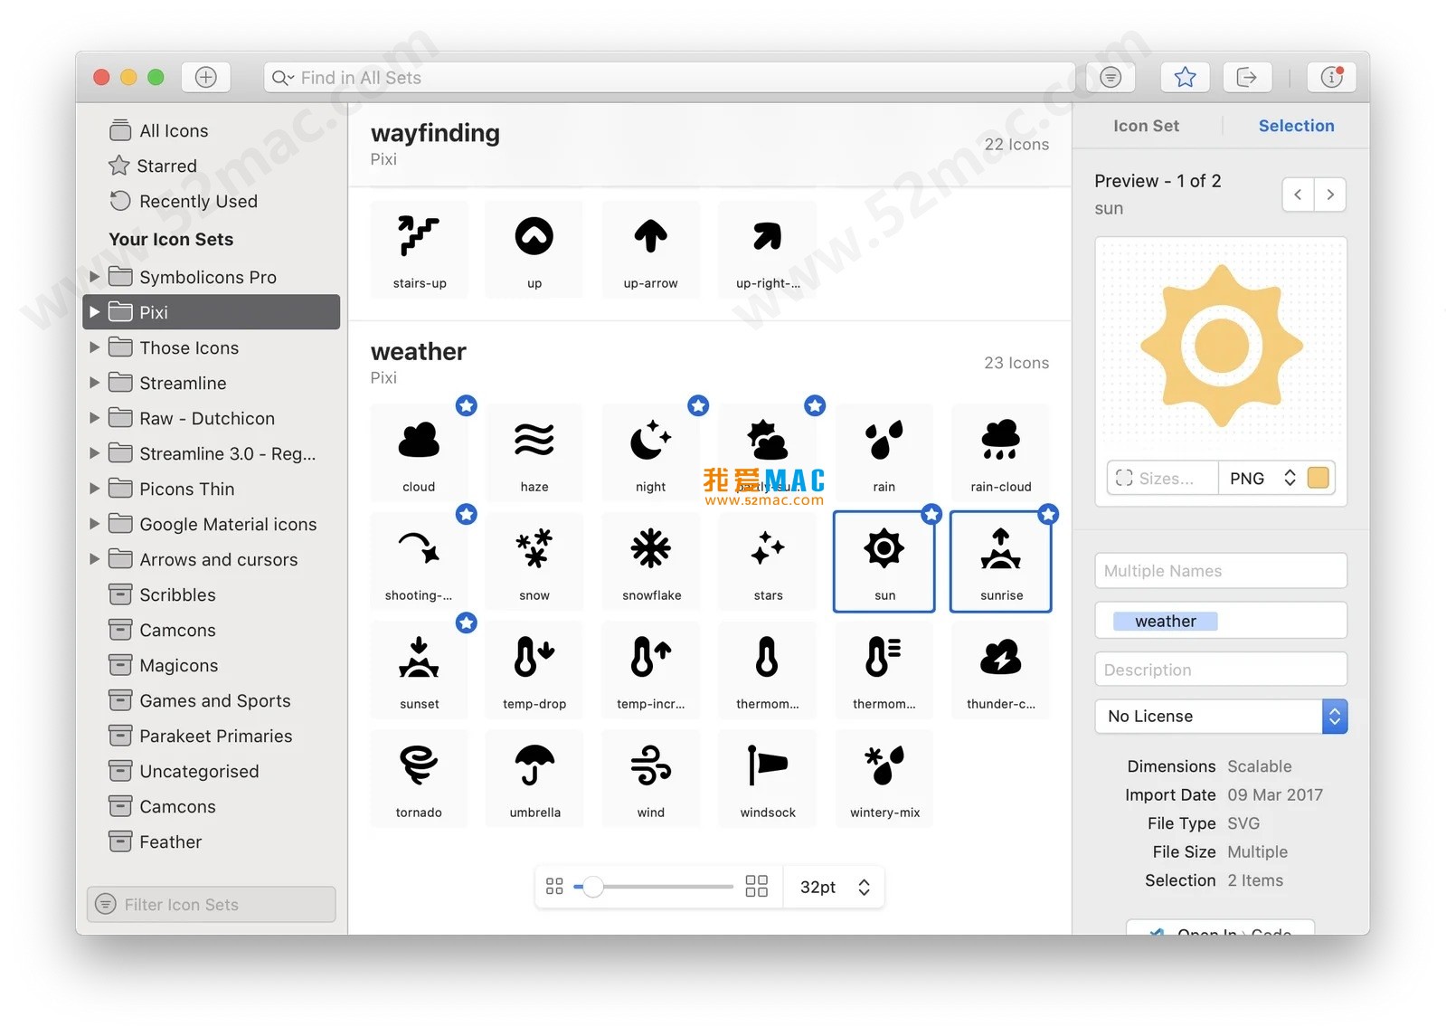Pick the thunder-cloud icon
The height and width of the screenshot is (1036, 1446).
pyautogui.click(x=1001, y=670)
